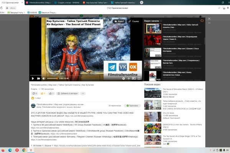Switch to Тайна Третьей планеты browser tab
Screen dimensions: 230x153
pos(123,3)
